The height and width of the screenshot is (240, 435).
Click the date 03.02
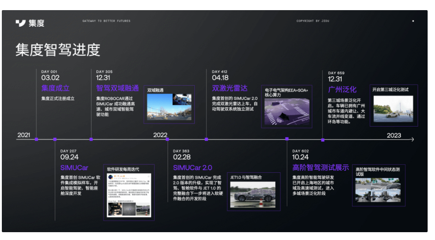click(50, 78)
